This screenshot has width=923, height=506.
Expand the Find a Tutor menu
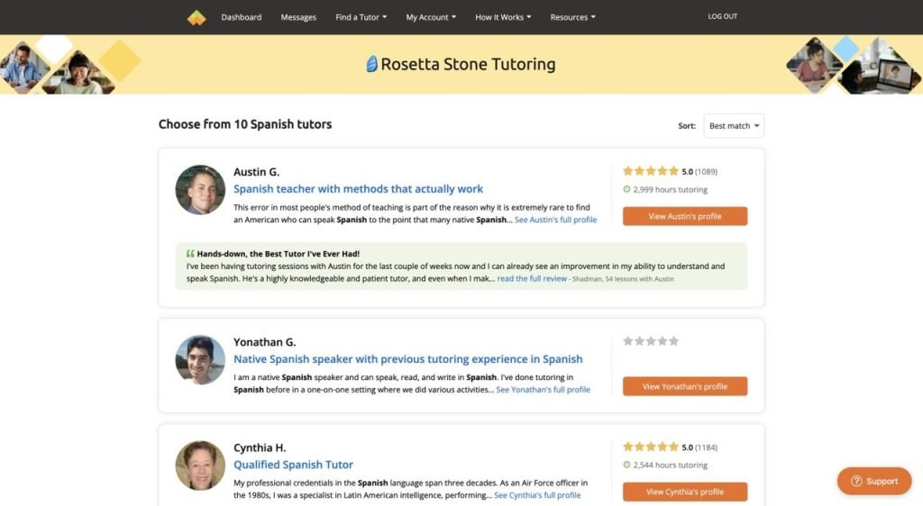point(361,17)
